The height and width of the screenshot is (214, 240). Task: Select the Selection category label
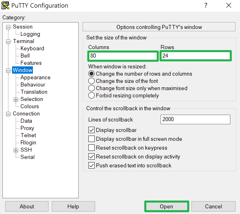point(32,99)
